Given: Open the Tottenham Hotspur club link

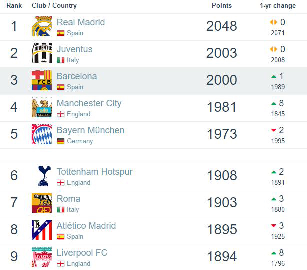Looking at the screenshot, I should click(x=94, y=172).
